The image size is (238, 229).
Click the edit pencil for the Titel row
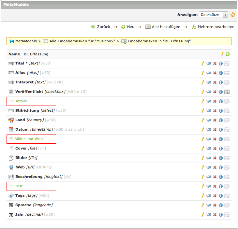click(x=202, y=64)
